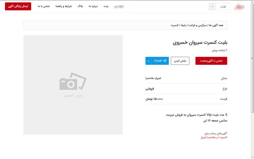Click تماس با آگهی‌دهنده button

(x=211, y=61)
